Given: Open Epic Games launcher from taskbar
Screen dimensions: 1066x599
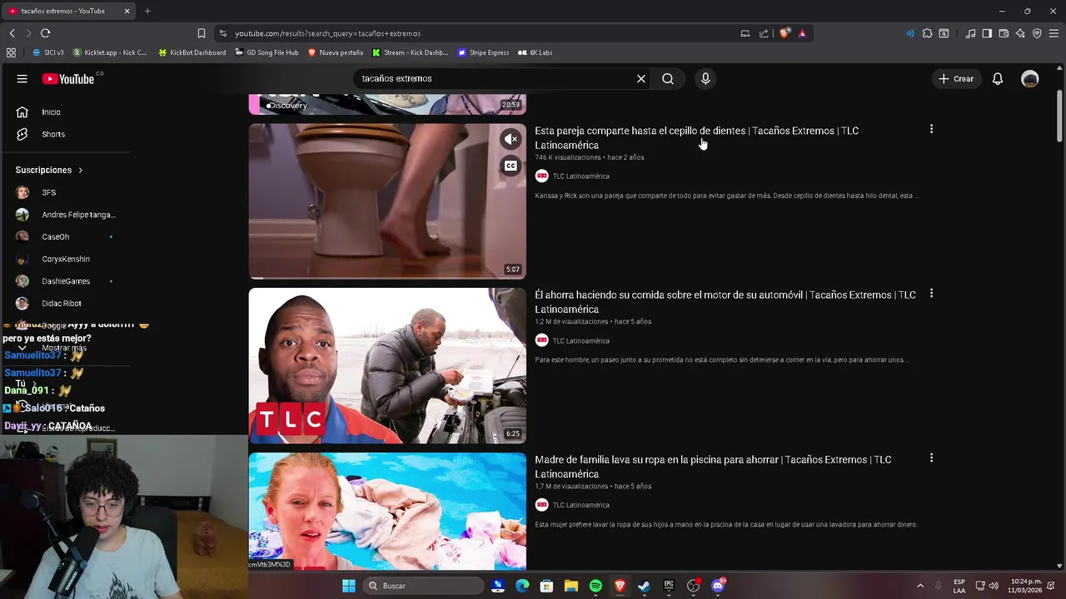Looking at the screenshot, I should (669, 586).
